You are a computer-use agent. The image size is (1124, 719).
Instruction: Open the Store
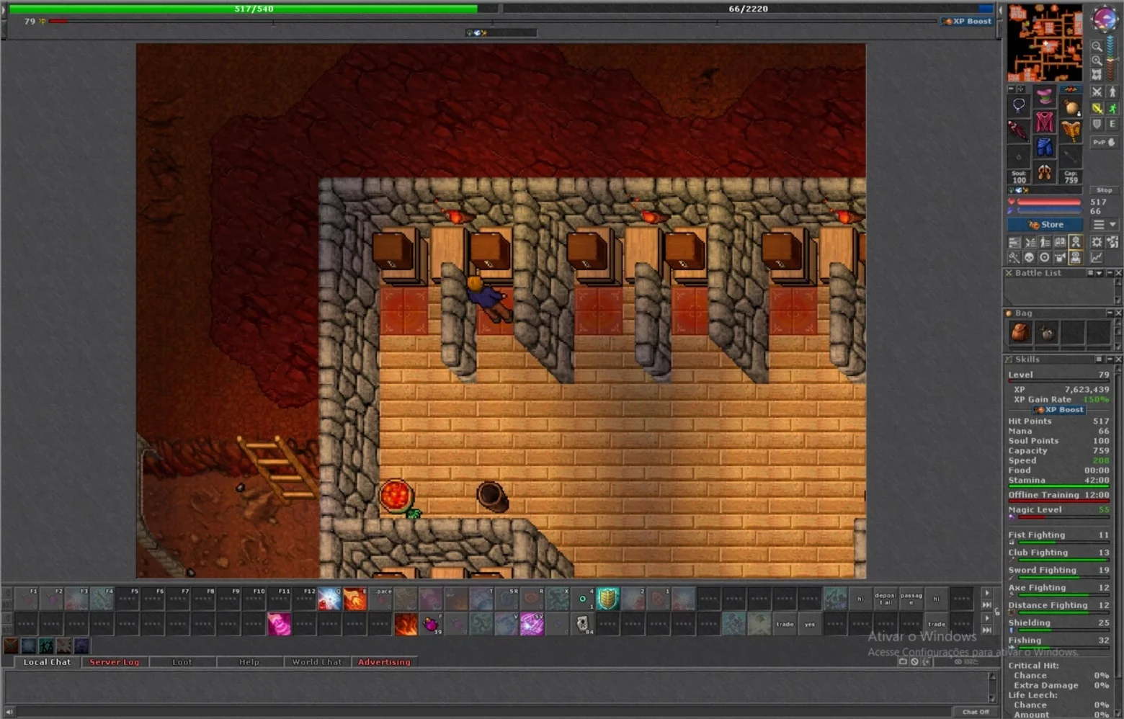click(x=1045, y=225)
